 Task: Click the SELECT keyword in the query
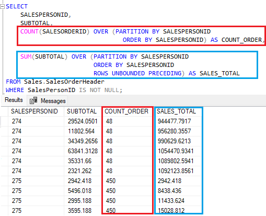(x=17, y=6)
